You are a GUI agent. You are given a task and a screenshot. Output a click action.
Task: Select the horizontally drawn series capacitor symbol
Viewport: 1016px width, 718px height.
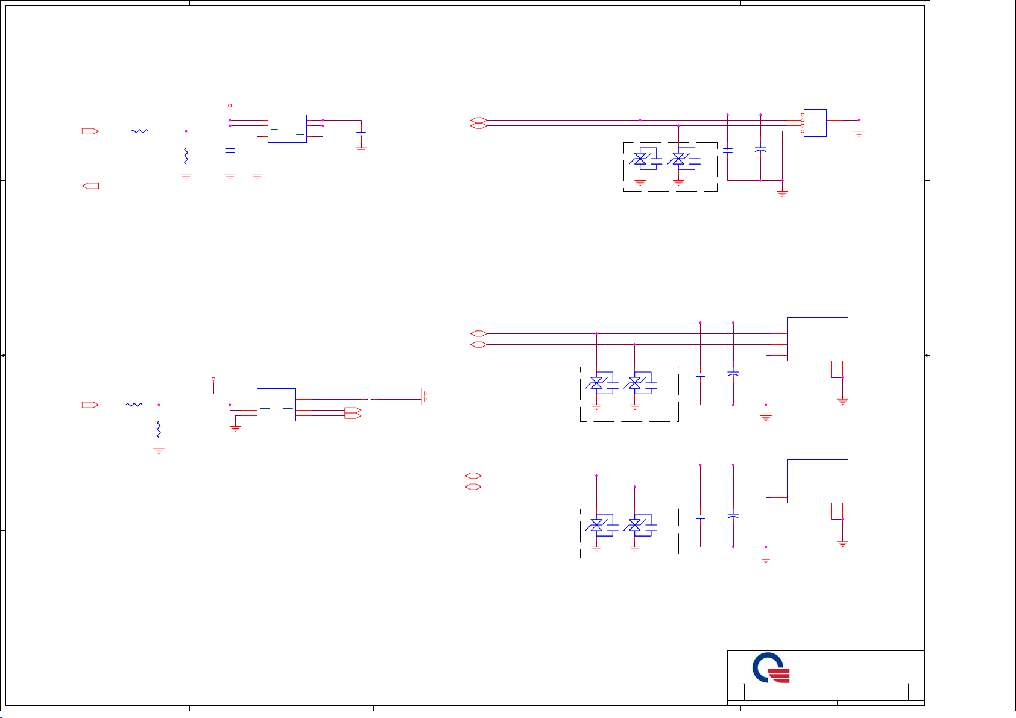[370, 396]
